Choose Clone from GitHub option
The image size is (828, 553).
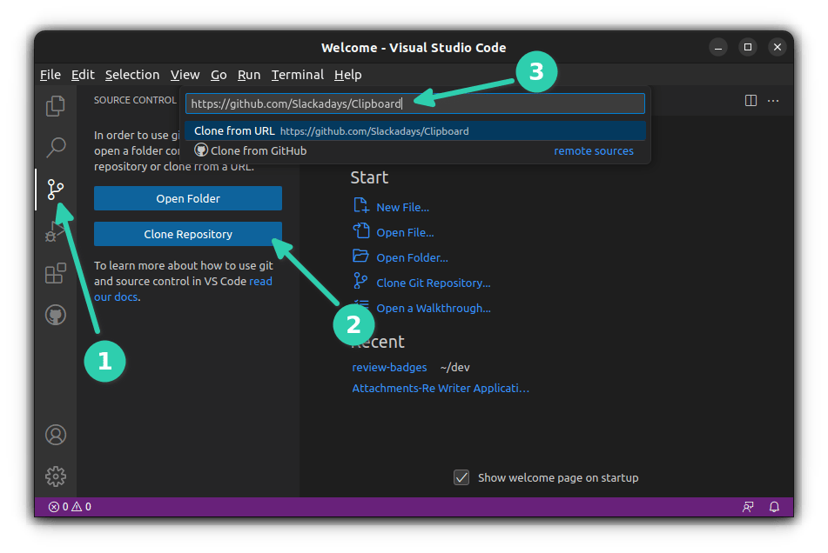click(258, 150)
